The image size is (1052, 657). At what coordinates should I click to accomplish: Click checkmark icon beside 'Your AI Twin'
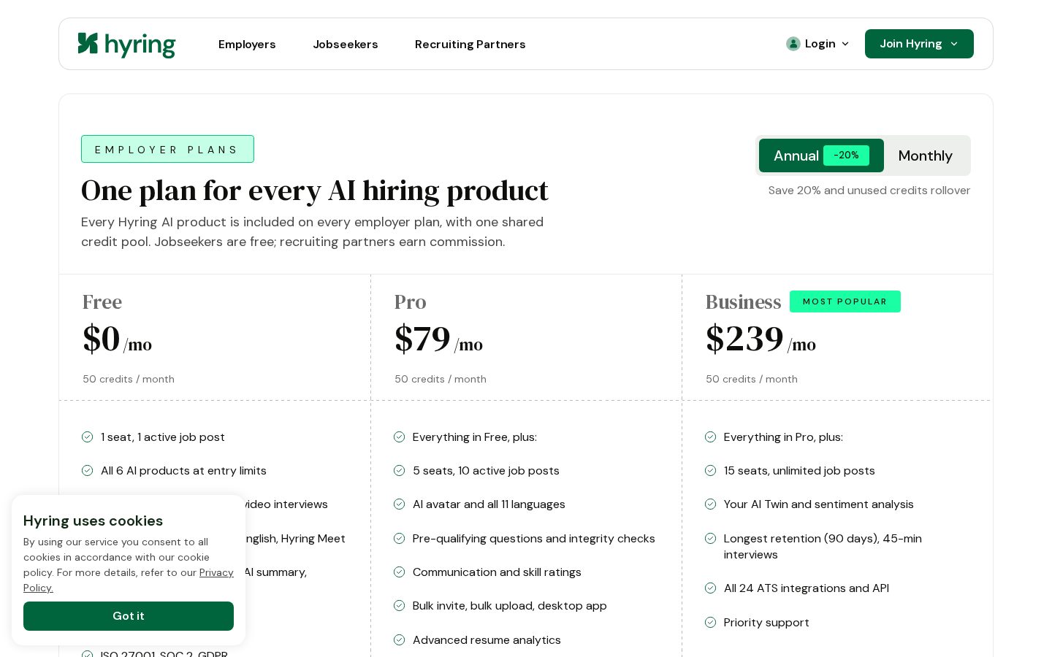[x=710, y=504]
